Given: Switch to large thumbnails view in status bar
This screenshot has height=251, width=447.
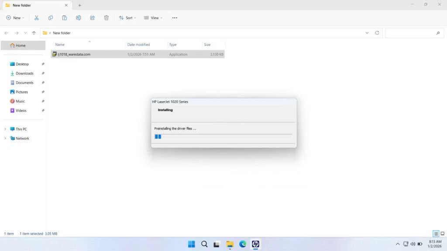Looking at the screenshot, I should (x=442, y=234).
